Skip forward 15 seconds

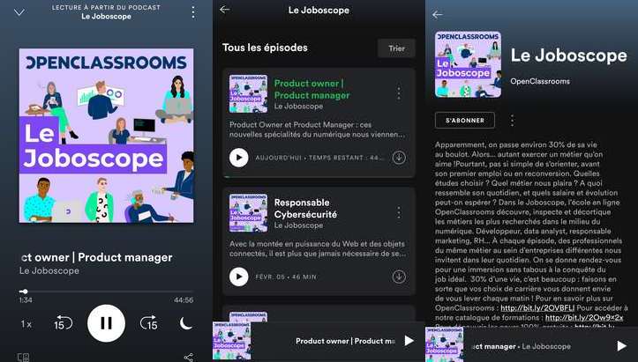point(149,323)
